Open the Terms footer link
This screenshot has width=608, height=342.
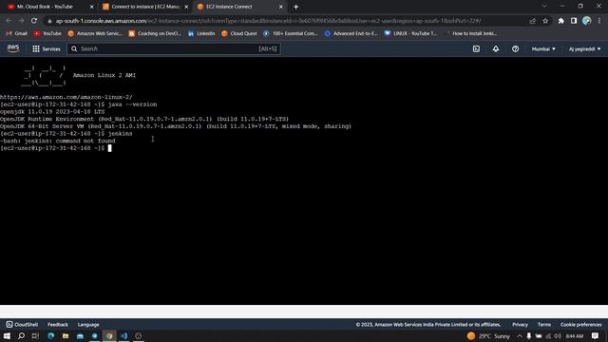[x=544, y=325]
